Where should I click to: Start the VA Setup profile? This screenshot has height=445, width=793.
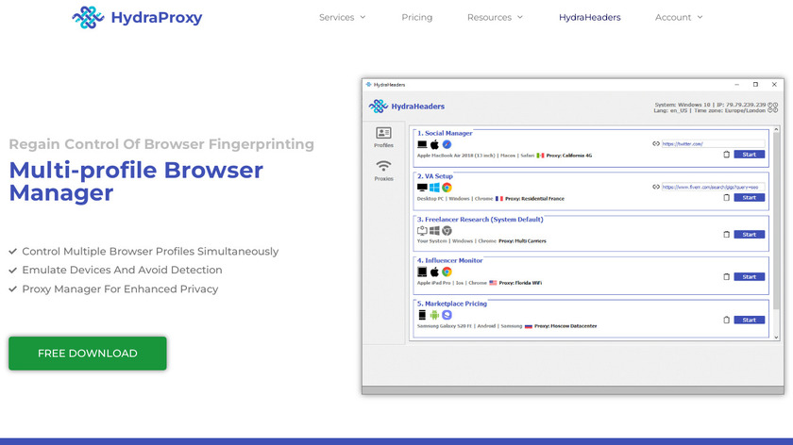coord(749,197)
